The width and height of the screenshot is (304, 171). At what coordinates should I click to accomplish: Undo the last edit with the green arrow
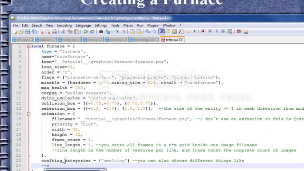[x=85, y=32]
